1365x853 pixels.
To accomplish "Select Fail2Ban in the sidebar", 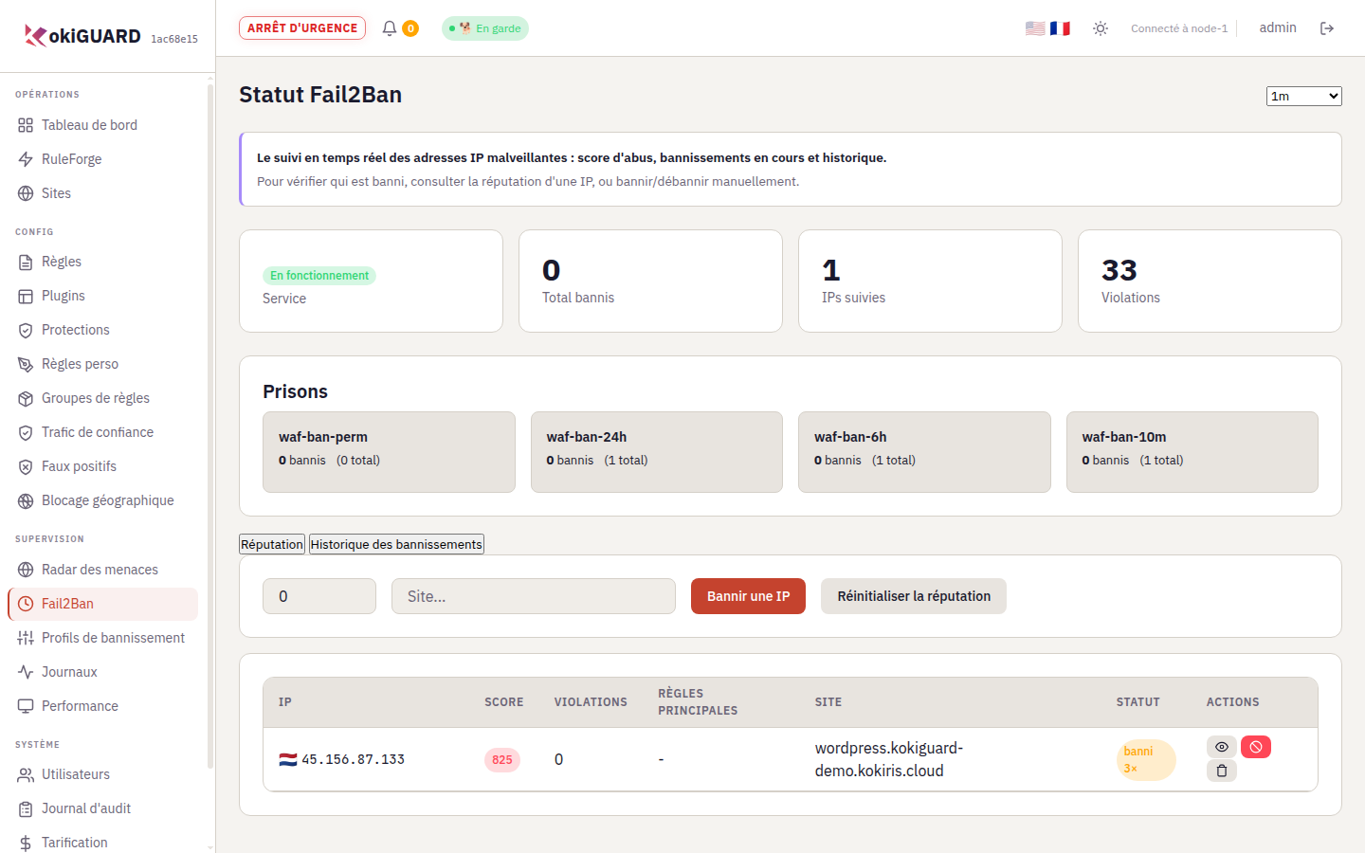I will click(102, 604).
